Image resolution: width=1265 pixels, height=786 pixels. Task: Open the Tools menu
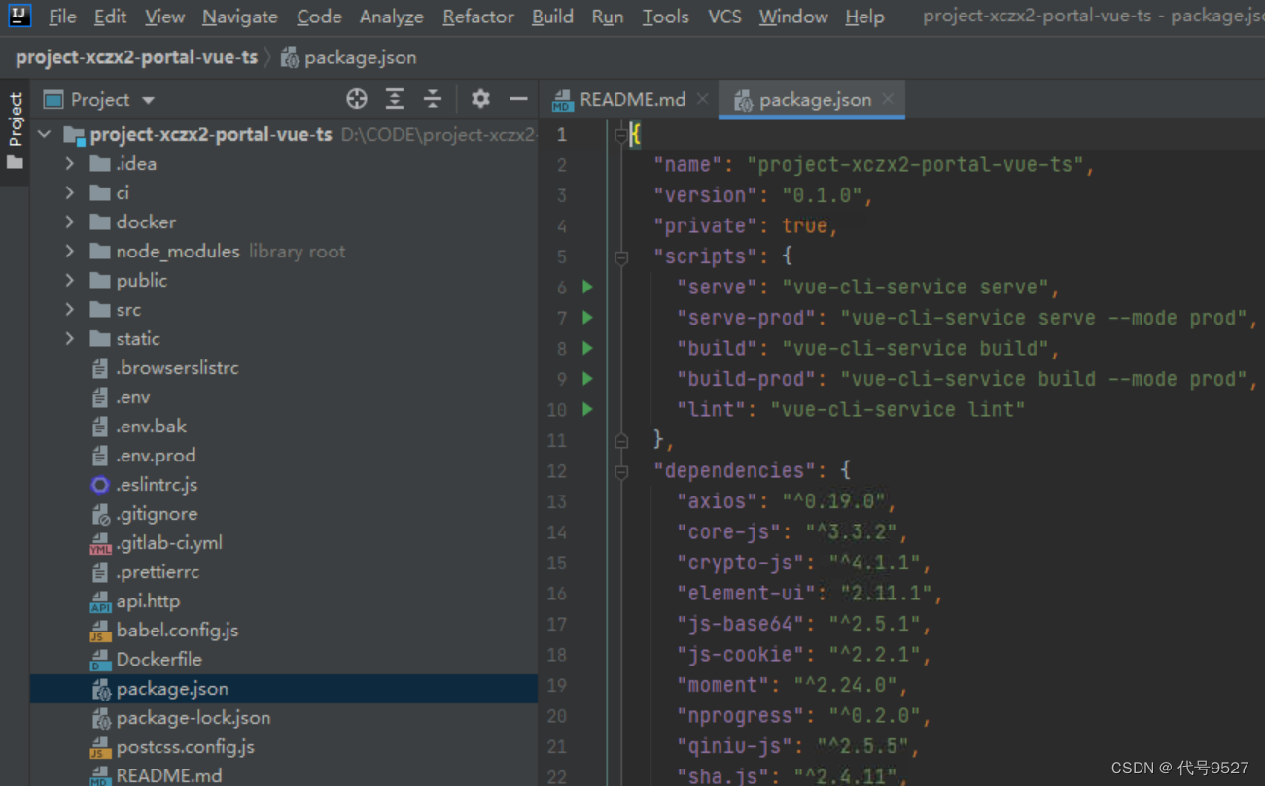pyautogui.click(x=665, y=17)
